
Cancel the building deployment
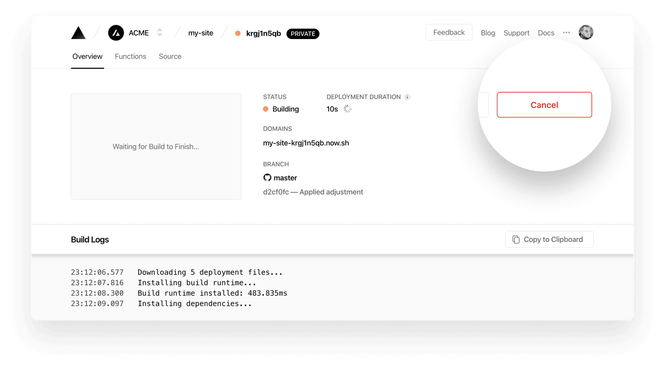click(544, 105)
